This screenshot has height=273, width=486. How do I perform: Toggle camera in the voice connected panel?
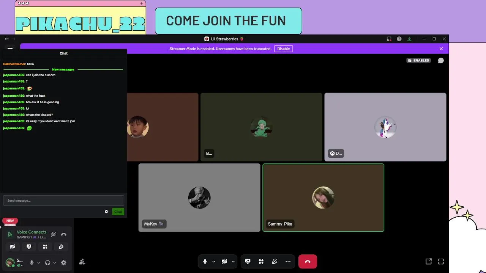pyautogui.click(x=13, y=246)
